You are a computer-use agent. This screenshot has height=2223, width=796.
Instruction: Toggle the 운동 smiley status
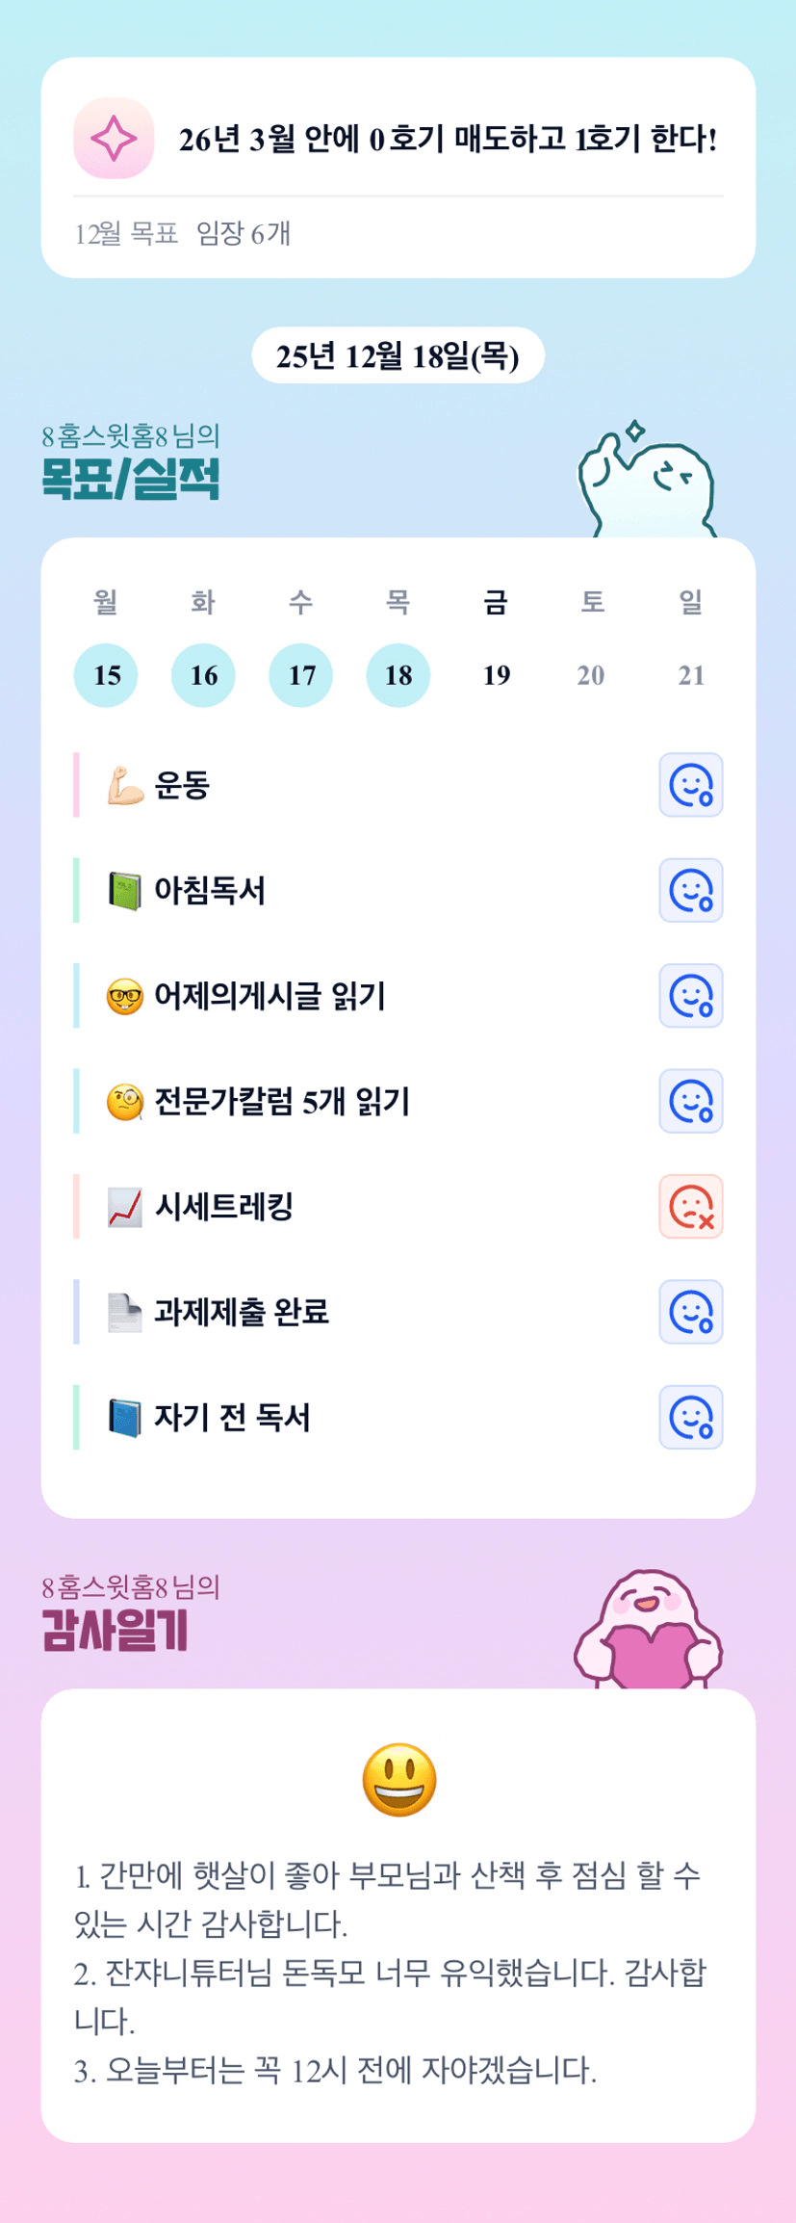pos(690,785)
